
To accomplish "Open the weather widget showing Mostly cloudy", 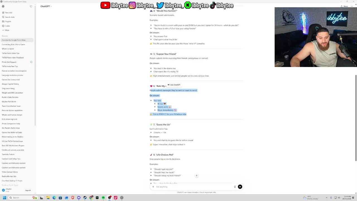I will point(310,198).
